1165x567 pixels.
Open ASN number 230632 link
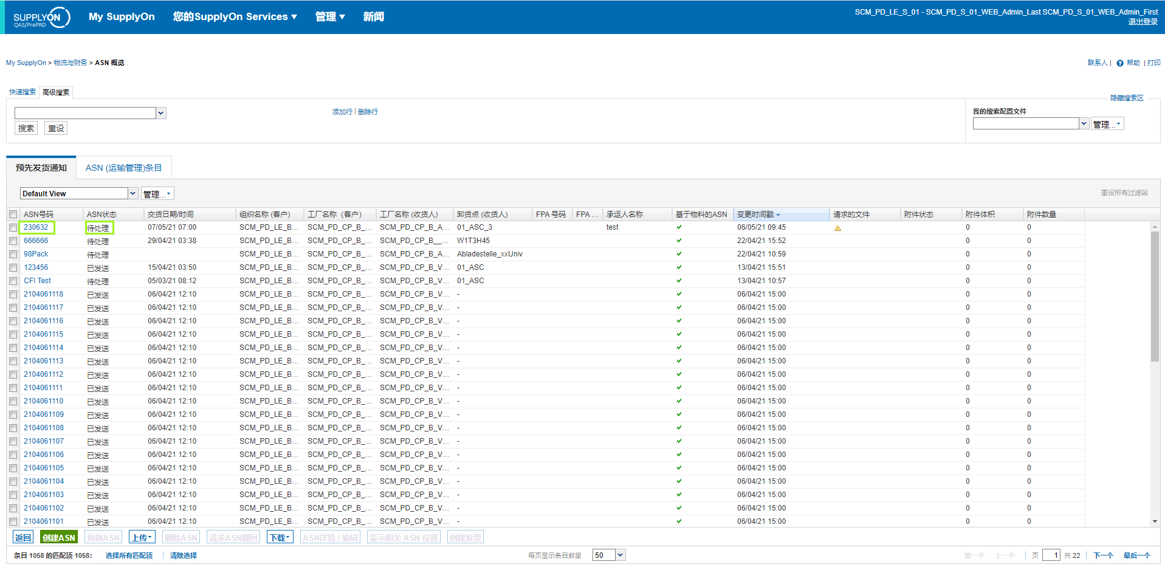point(36,227)
